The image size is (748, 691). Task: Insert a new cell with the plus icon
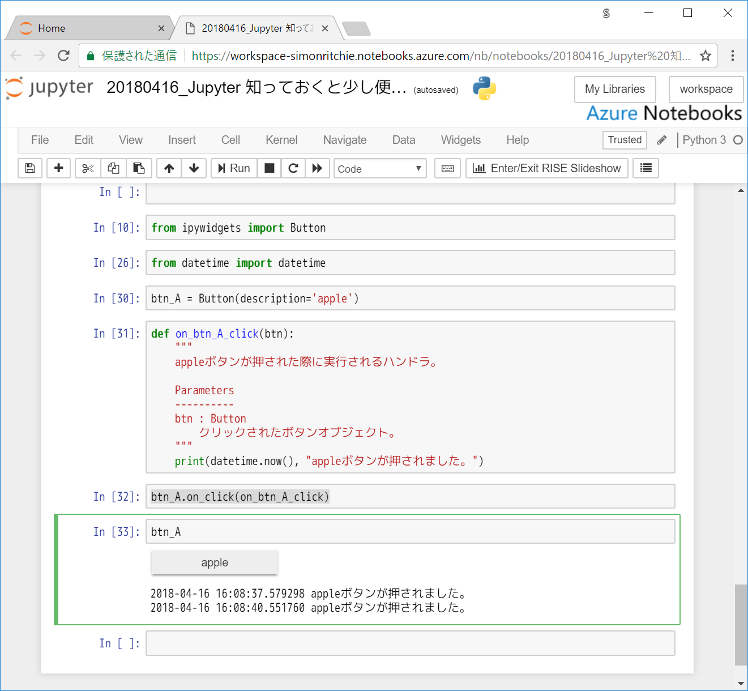[58, 168]
